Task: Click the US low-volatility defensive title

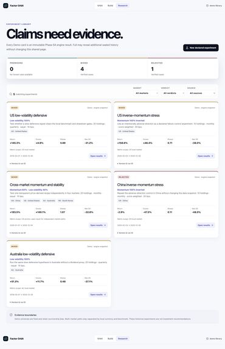Action: (x=28, y=115)
